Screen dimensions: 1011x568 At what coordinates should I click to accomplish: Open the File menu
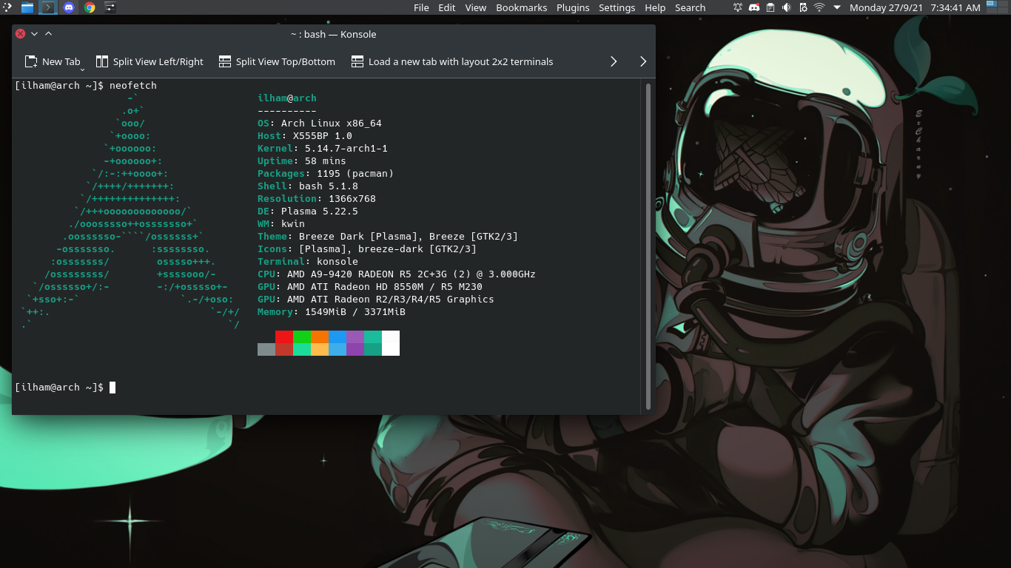pyautogui.click(x=421, y=7)
